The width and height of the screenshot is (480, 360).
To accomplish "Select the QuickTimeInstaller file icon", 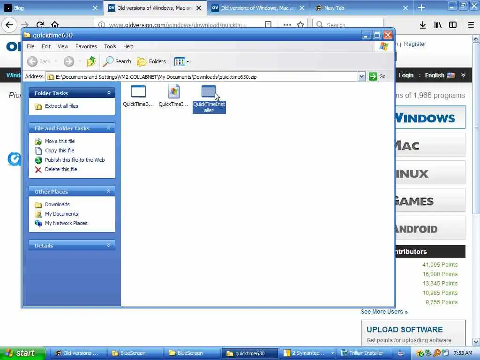I will pos(209,91).
